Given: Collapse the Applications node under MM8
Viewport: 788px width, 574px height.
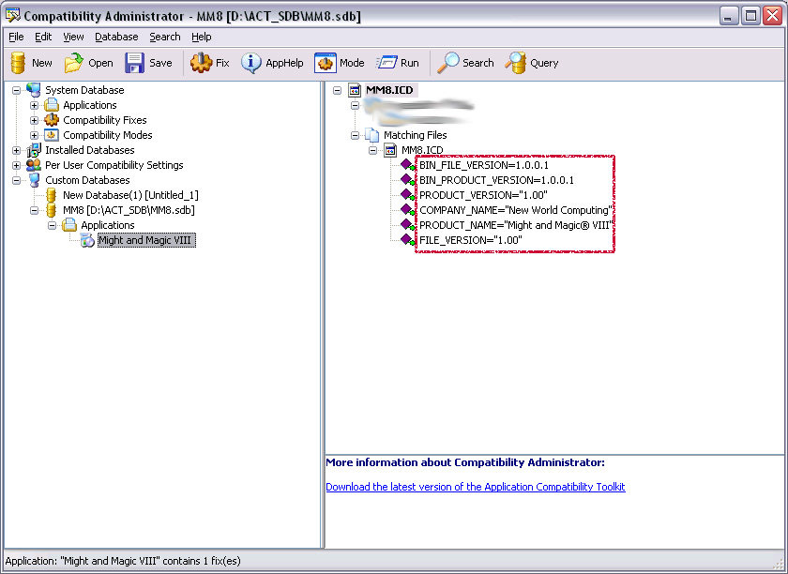Looking at the screenshot, I should coord(53,225).
